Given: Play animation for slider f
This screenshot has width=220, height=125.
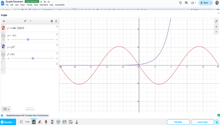Looking at the screenshot, I should tap(3, 55).
